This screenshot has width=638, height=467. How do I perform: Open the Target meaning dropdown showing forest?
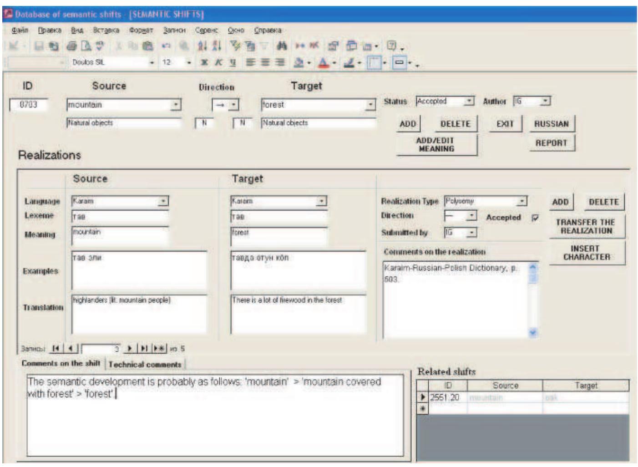[x=371, y=105]
